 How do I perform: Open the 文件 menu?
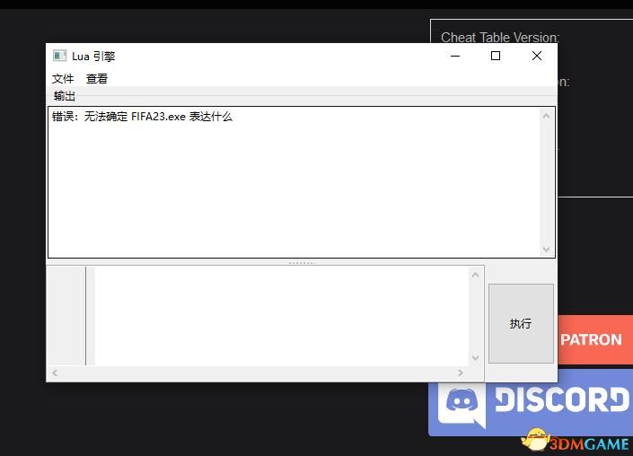coord(63,79)
